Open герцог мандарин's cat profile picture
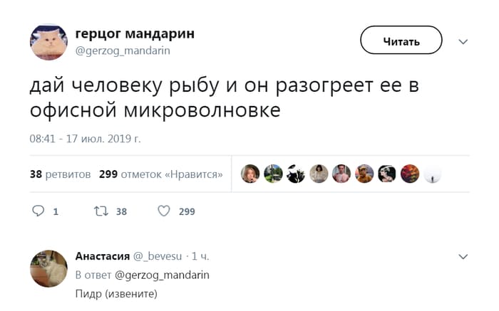The image size is (499, 311). 48,42
